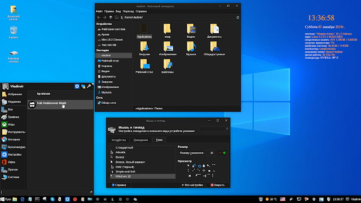This screenshot has width=361, height=203.
Task: Select Breeze белый вариант cursor theme
Action: 143,162
